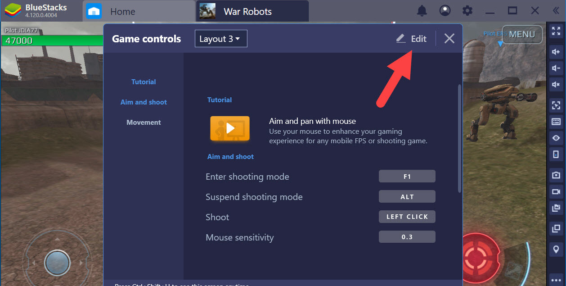
Task: Increase volume in side toolbar
Action: click(x=556, y=52)
